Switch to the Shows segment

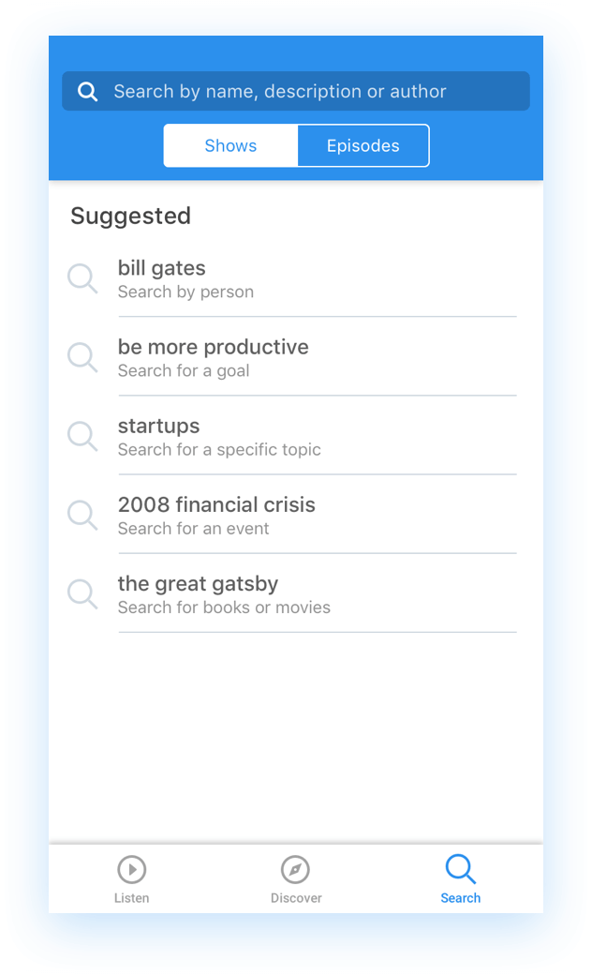[x=230, y=145]
